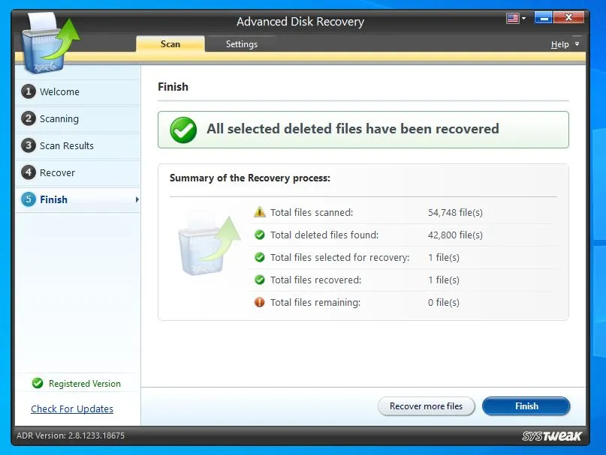606x455 pixels.
Task: Click the US flag language icon
Action: (x=513, y=18)
